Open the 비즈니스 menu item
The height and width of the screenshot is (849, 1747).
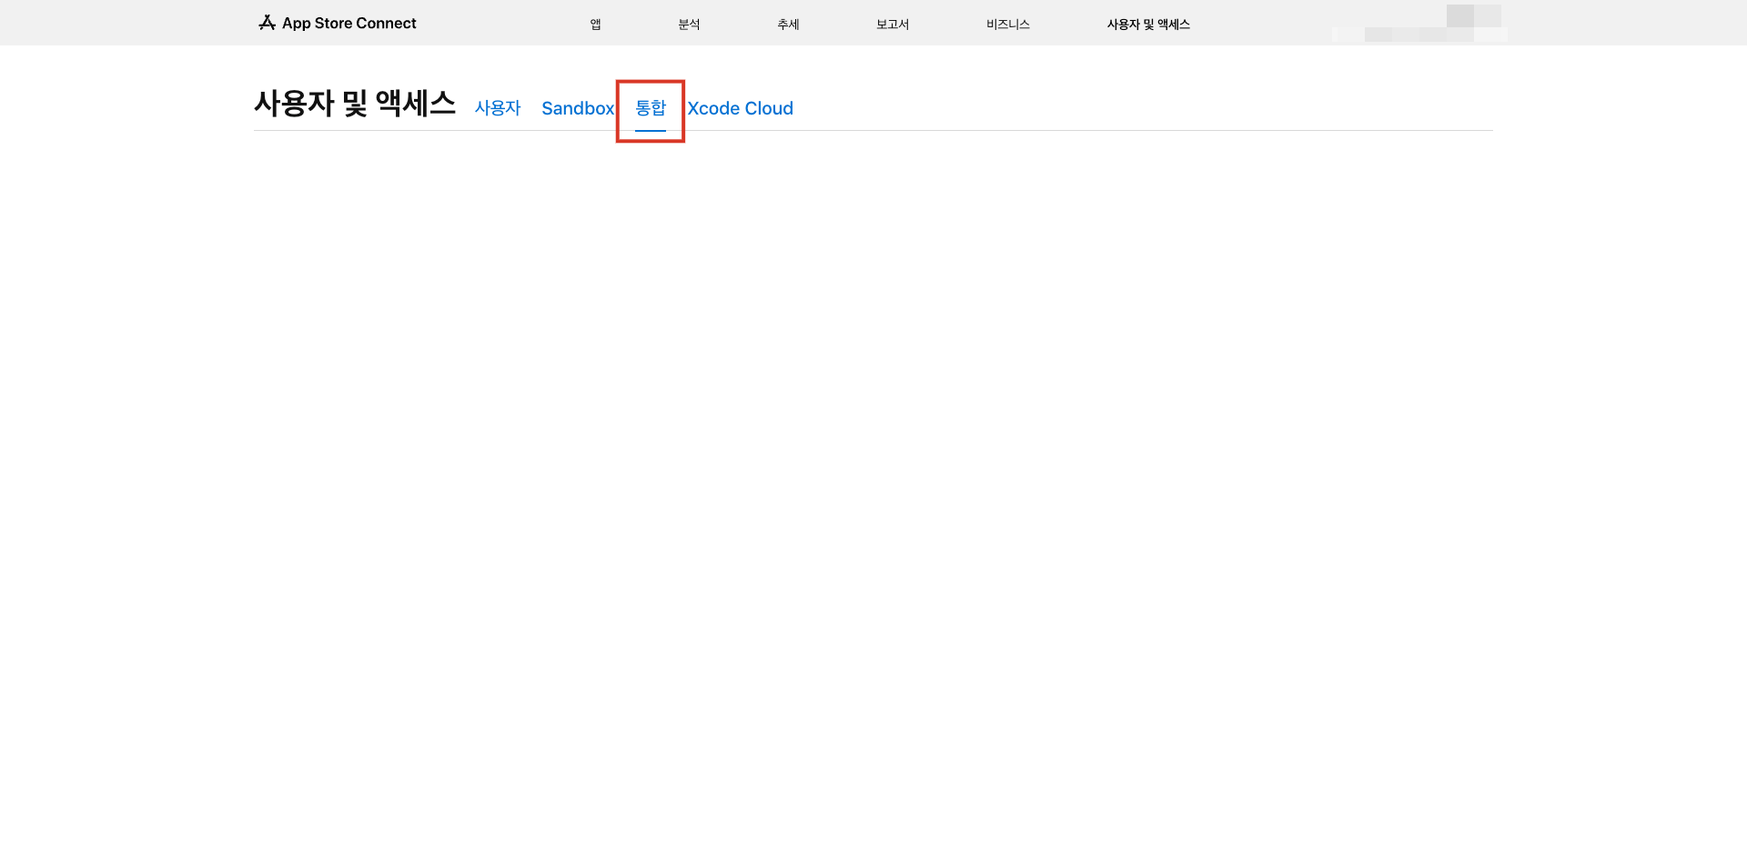click(x=1008, y=25)
